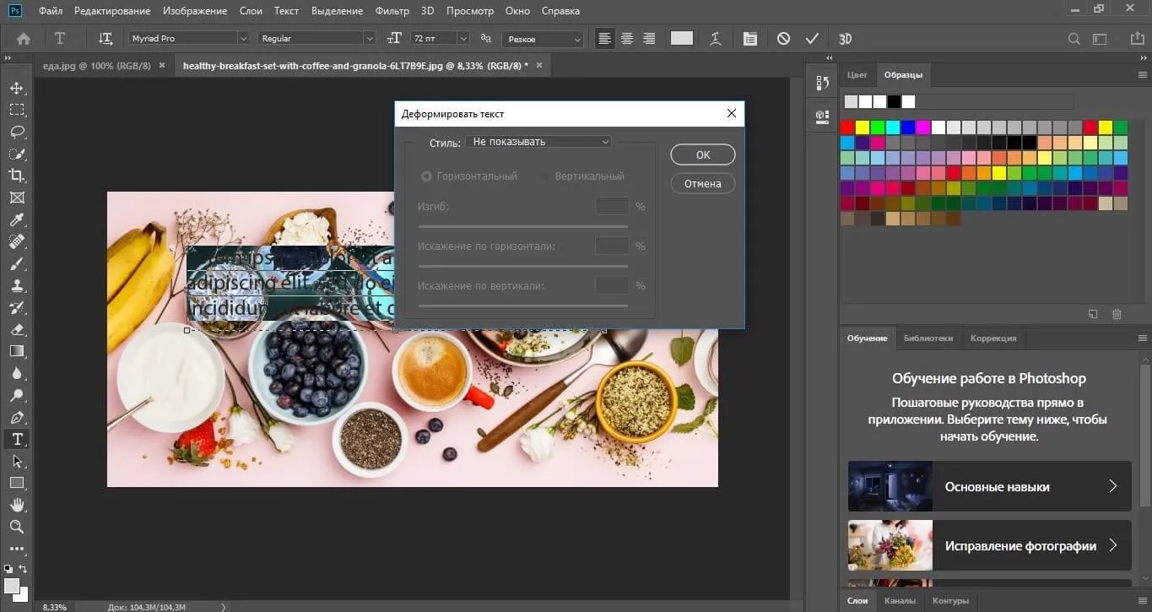
Task: Click the Share image icon
Action: pyautogui.click(x=1136, y=39)
